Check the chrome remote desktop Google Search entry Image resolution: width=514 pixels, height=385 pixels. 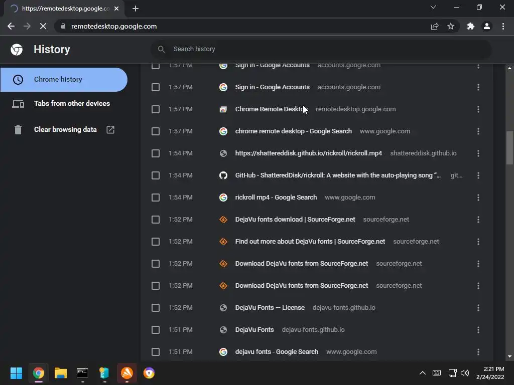coord(156,131)
